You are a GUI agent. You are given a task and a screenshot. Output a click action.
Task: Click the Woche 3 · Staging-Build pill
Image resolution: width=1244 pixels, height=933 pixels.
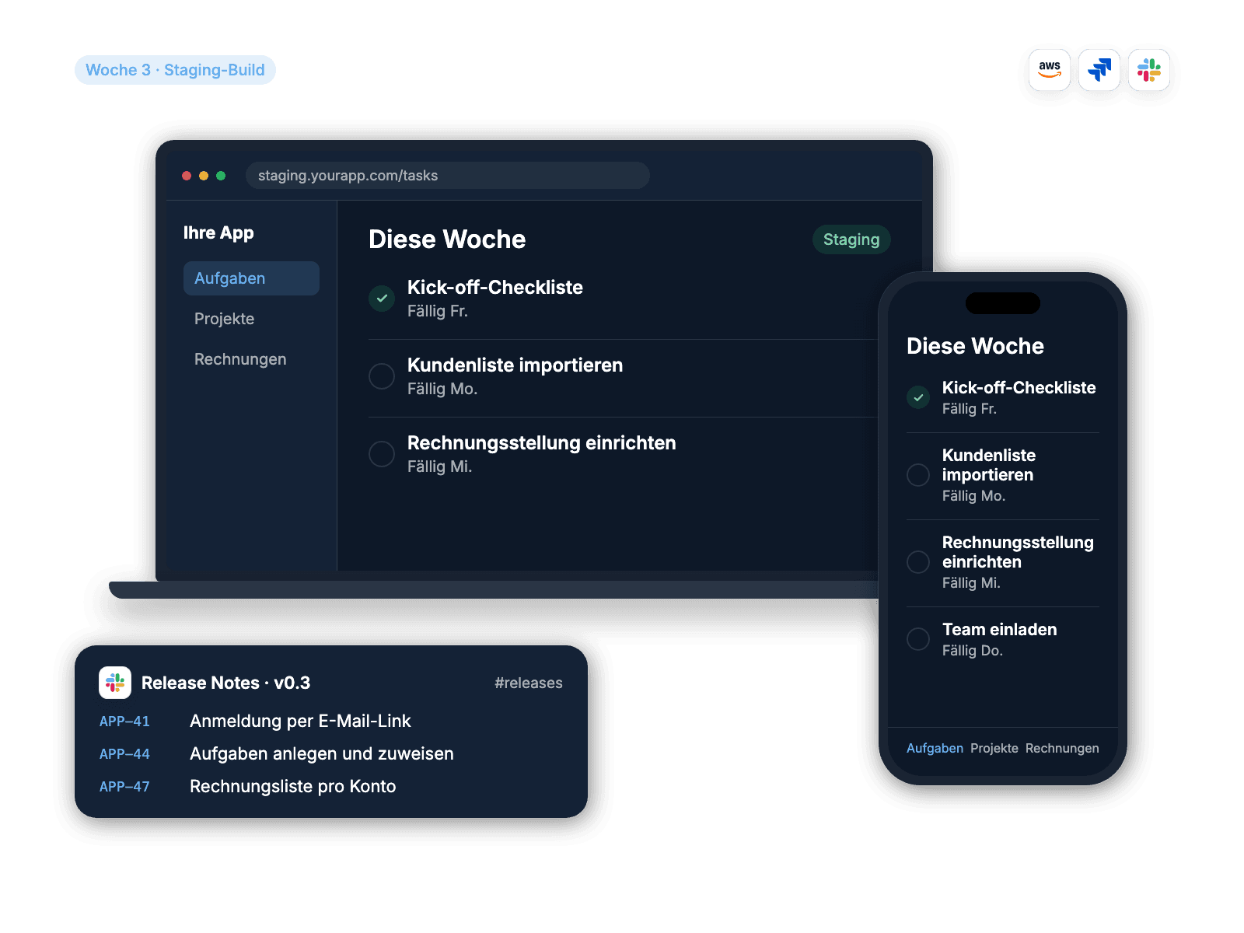tap(175, 70)
